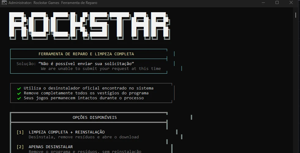Maximize the console window

pyautogui.click(x=277, y=3)
